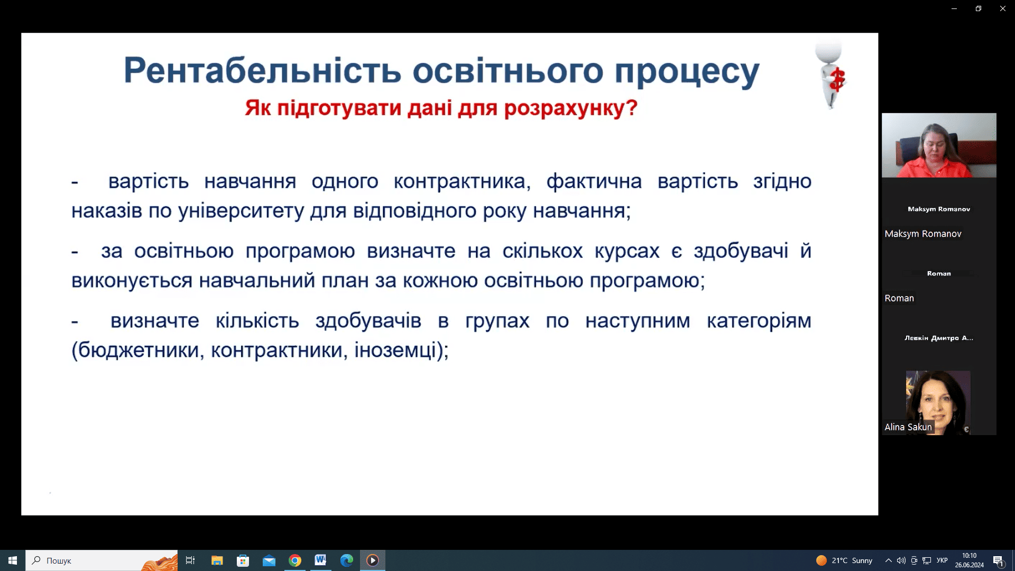Open File Explorer from the taskbar

tap(217, 560)
